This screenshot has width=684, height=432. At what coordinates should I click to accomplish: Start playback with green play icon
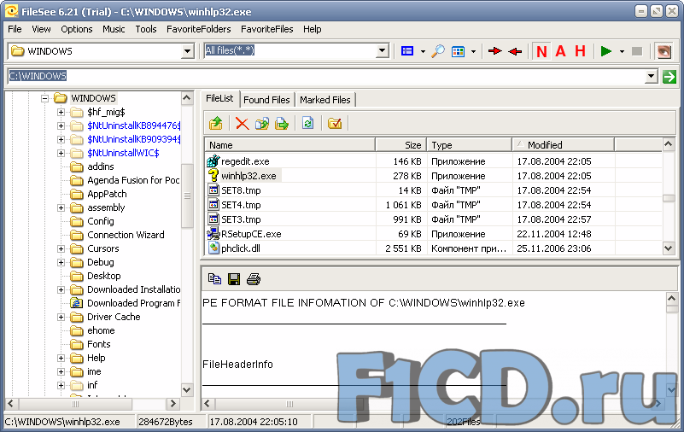pyautogui.click(x=606, y=51)
